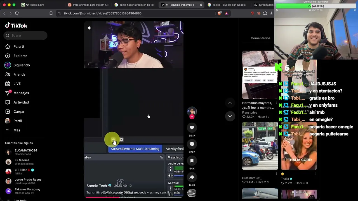Open the Franstories channel name
The width and height of the screenshot is (358, 201).
[x=249, y=113]
